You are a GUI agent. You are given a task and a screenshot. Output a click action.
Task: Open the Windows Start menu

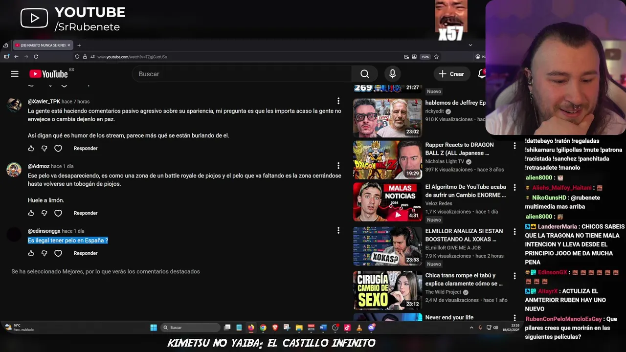(x=154, y=328)
